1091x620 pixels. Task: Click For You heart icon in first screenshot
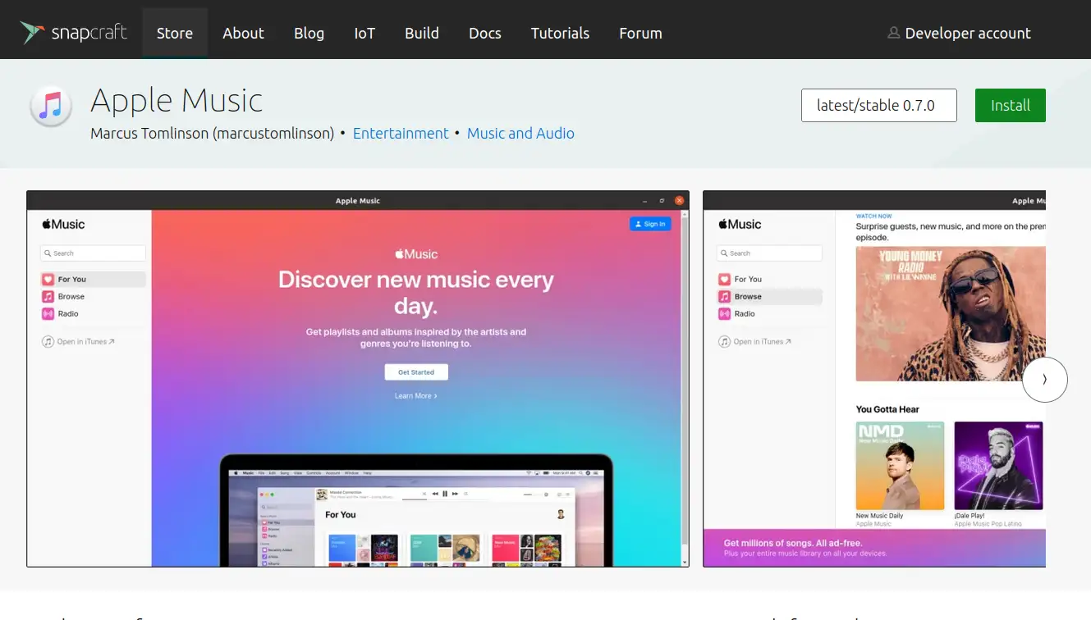tap(48, 279)
